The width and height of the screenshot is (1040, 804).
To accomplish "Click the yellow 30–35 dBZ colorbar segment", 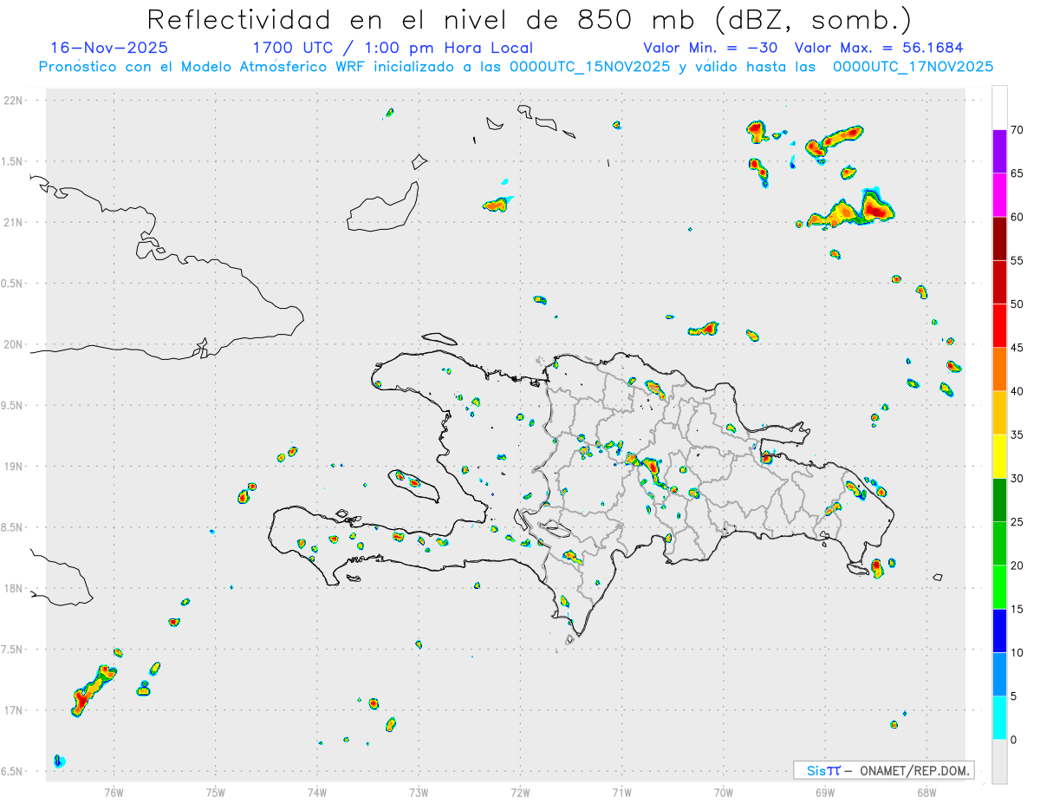I will (x=999, y=456).
